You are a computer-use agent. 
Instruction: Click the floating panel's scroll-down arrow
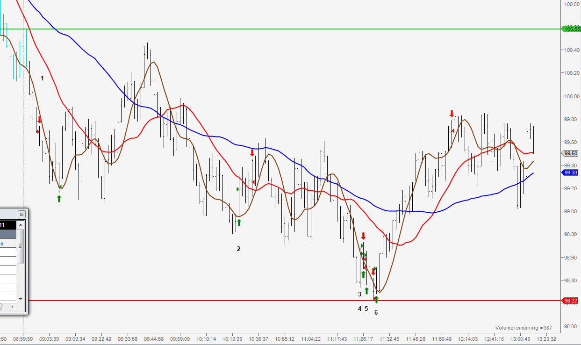coord(21,298)
